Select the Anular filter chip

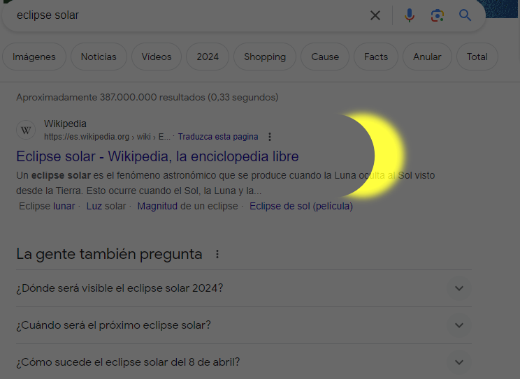click(x=427, y=57)
